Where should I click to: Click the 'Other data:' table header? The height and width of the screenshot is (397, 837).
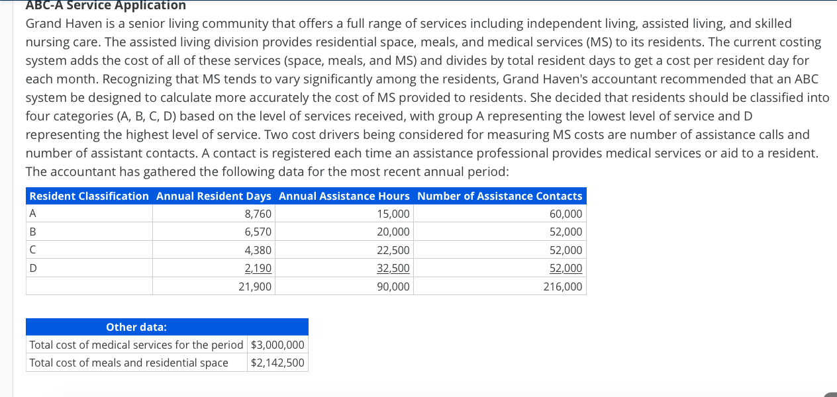click(x=167, y=327)
